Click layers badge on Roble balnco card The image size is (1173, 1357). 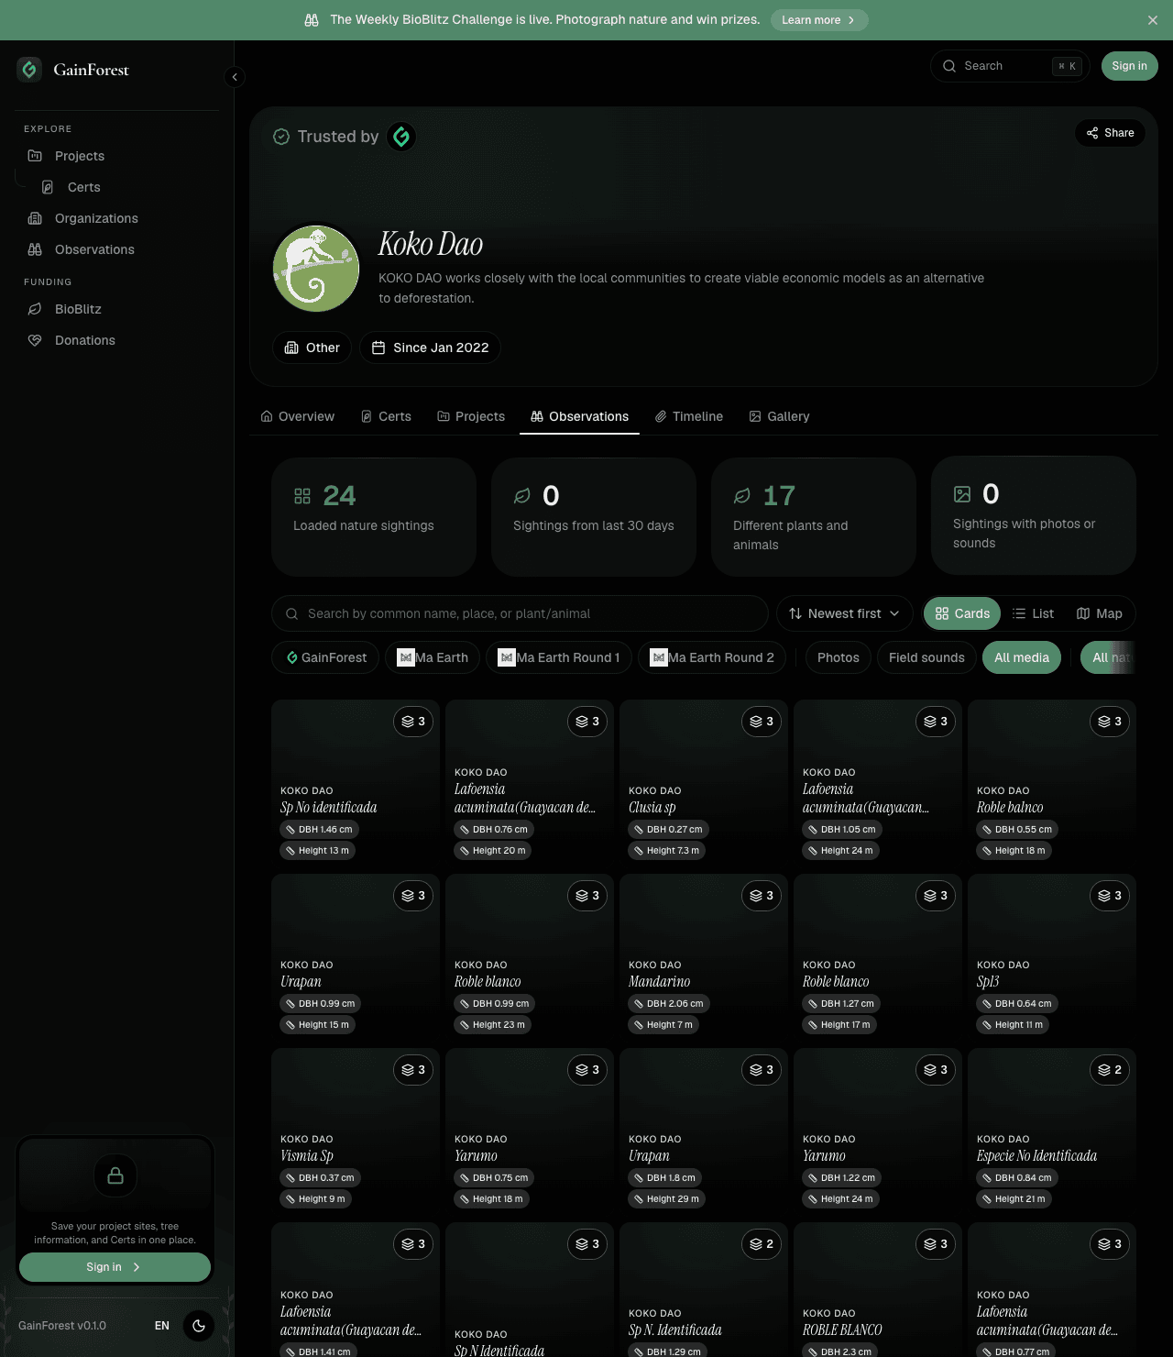[x=1110, y=722]
